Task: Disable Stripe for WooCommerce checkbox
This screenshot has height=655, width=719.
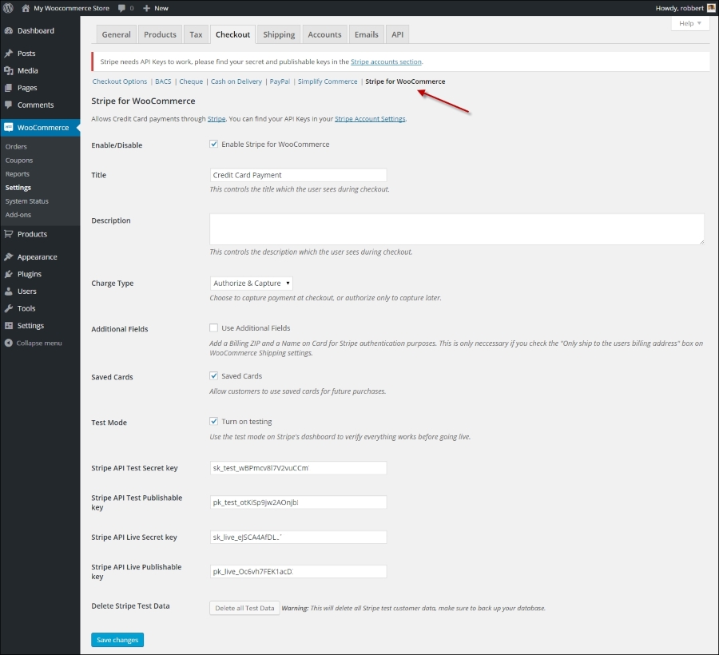Action: 213,145
